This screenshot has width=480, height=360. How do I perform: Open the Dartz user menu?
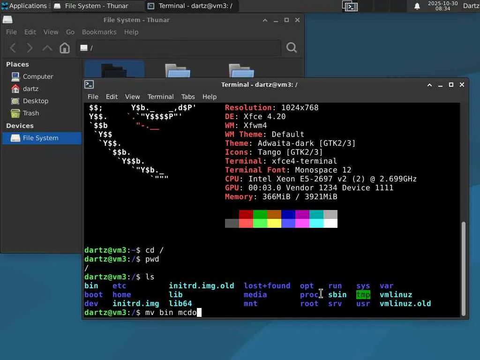click(471, 6)
